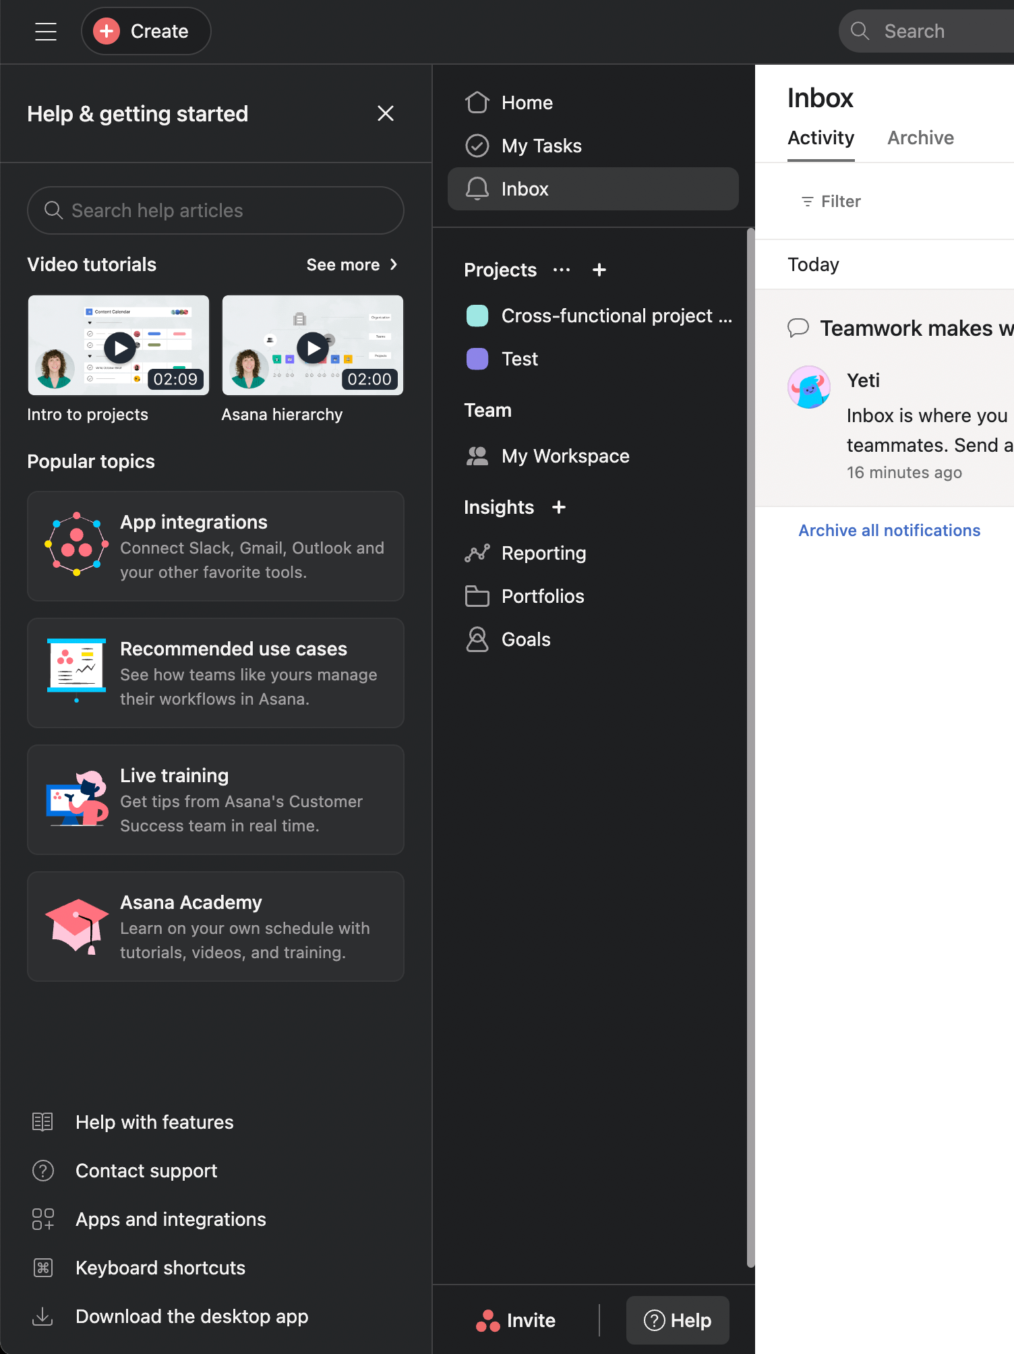
Task: Click the plus icon beside Insights
Action: tap(558, 507)
